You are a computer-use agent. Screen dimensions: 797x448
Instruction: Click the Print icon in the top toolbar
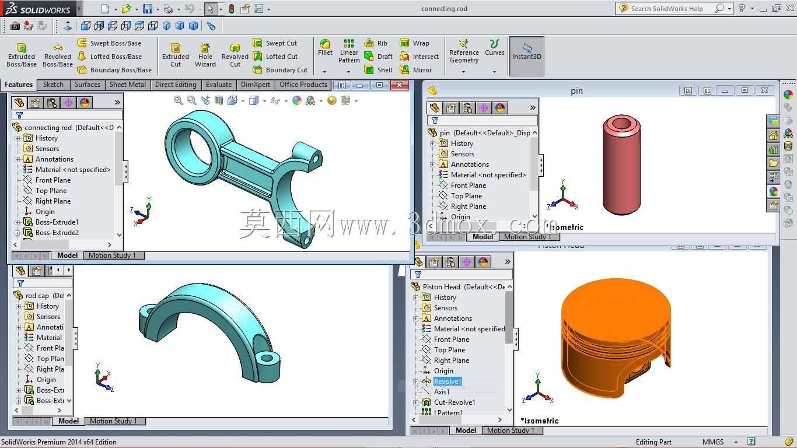[168, 9]
